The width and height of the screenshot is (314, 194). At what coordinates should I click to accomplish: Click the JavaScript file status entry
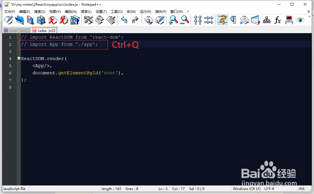pyautogui.click(x=14, y=189)
